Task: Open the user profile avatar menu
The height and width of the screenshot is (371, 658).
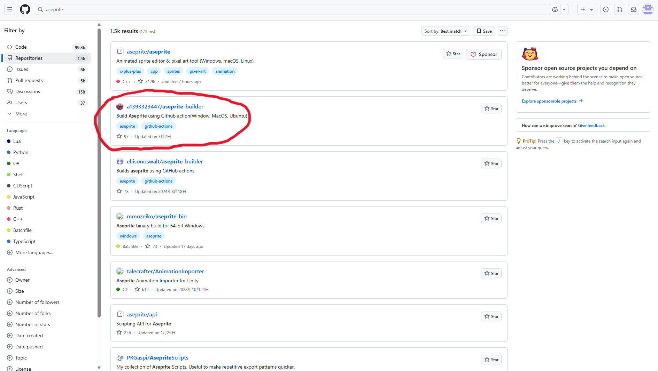Action: point(648,9)
